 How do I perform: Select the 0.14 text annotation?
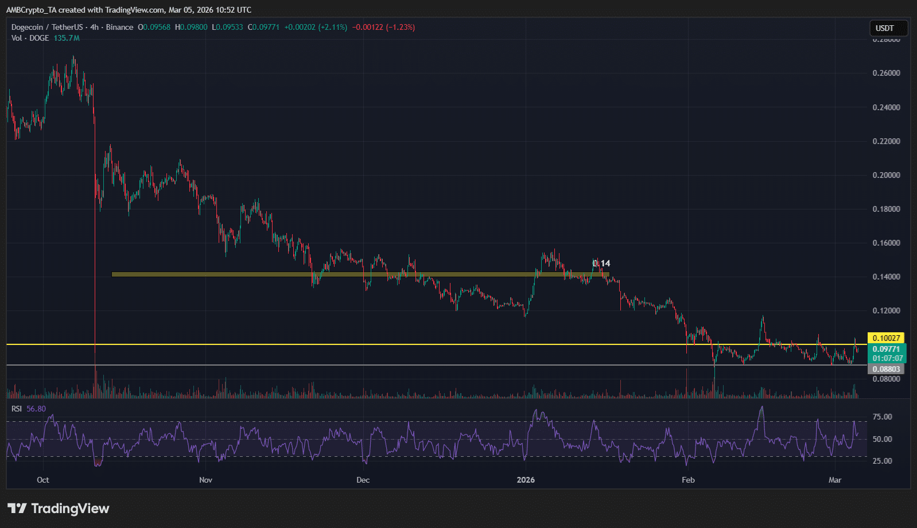pos(601,263)
